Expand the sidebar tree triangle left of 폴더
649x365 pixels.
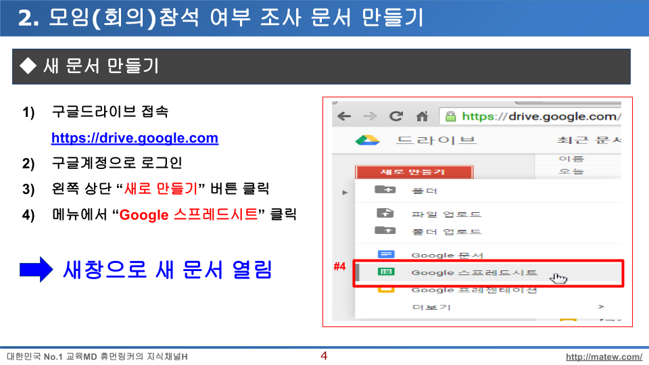point(345,193)
